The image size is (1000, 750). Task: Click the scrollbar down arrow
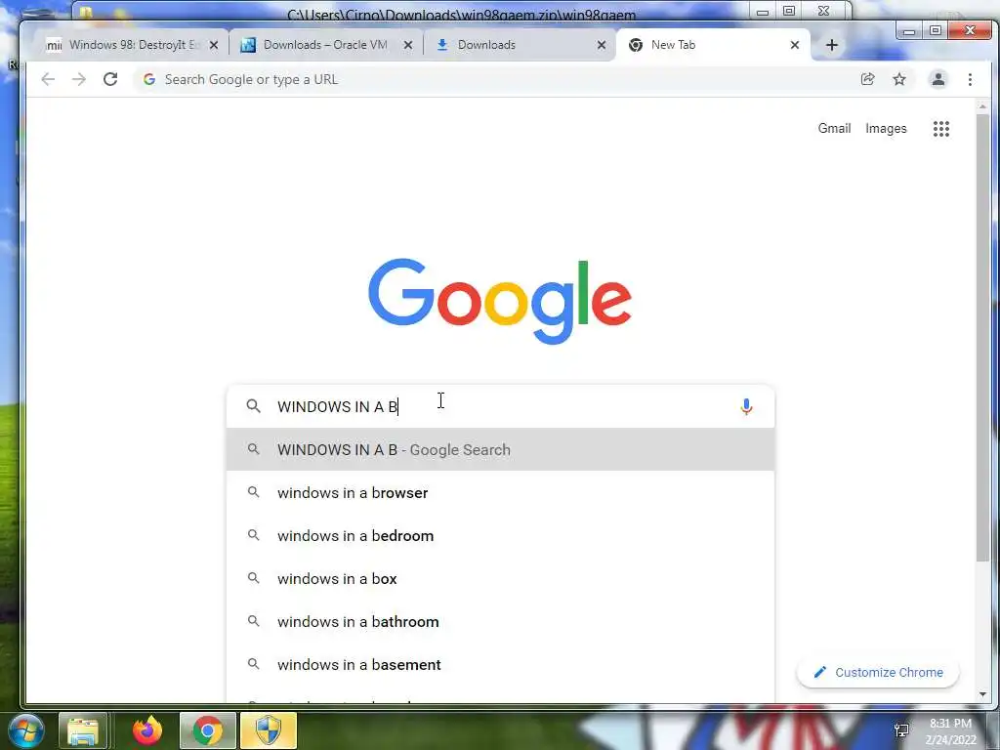982,694
